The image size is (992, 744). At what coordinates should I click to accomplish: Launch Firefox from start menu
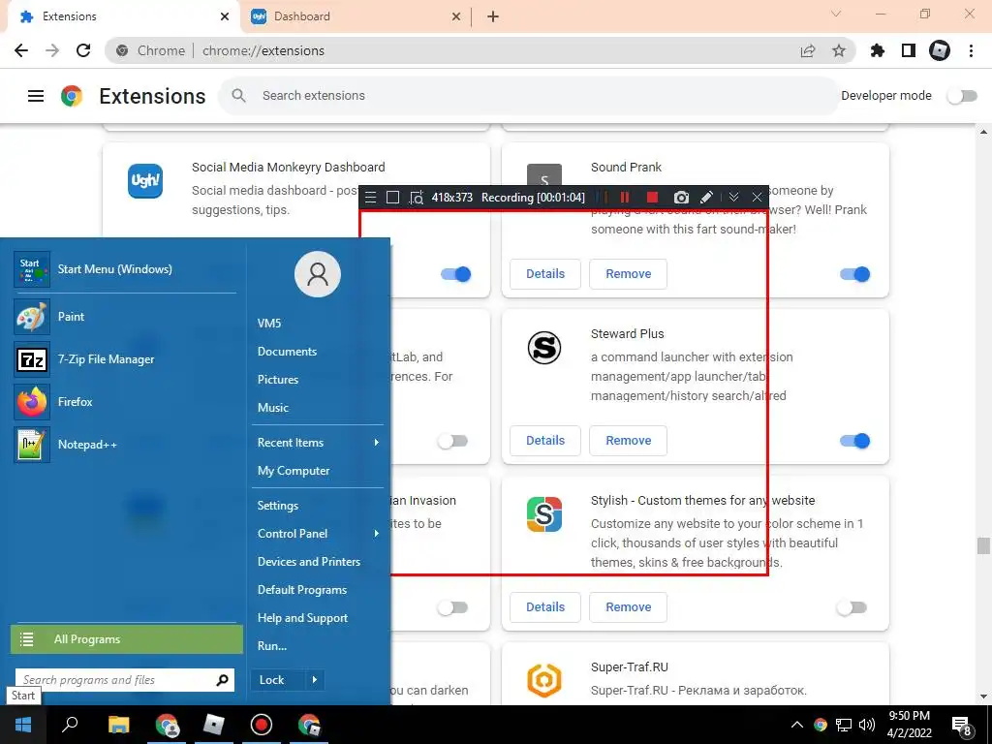pyautogui.click(x=125, y=402)
